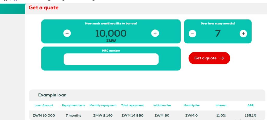The width and height of the screenshot is (267, 120).
Task: Click the Over how many months label
Action: point(218,24)
